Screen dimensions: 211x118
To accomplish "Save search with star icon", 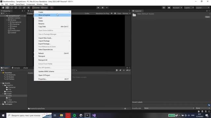I will tap(124, 70).
